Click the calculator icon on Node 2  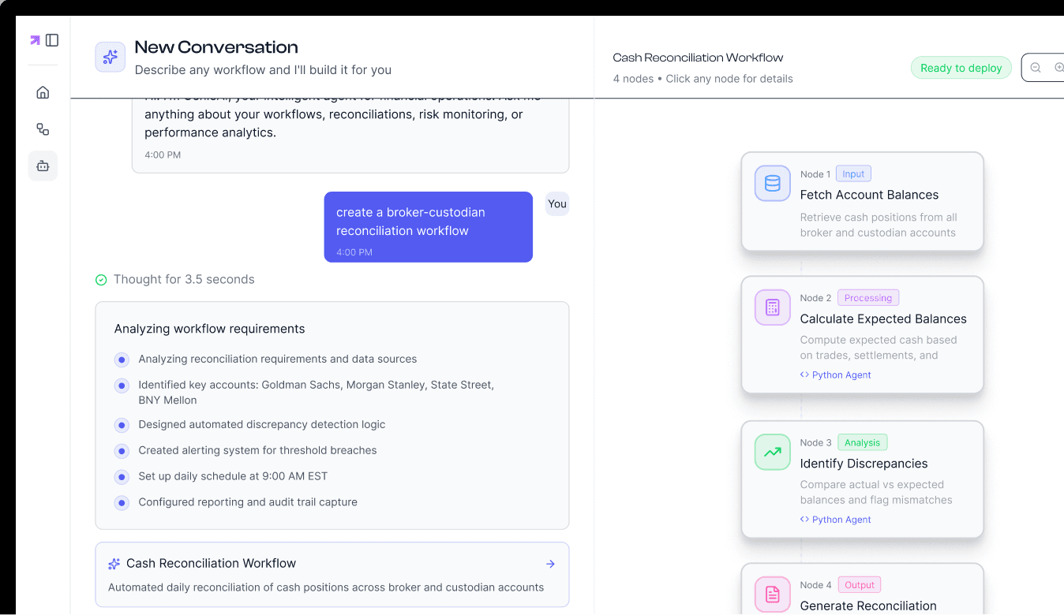(773, 307)
